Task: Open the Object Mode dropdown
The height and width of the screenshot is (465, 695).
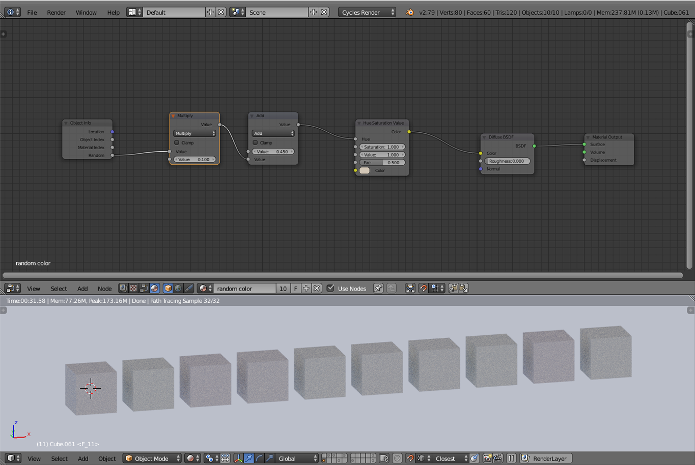Action: point(152,458)
